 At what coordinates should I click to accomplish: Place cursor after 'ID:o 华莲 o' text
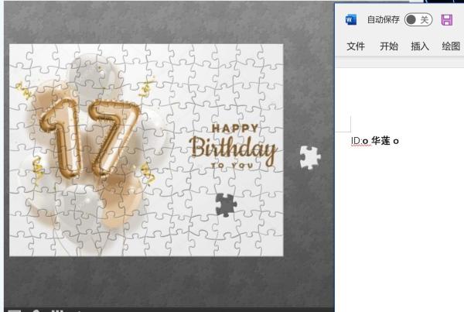[399, 141]
